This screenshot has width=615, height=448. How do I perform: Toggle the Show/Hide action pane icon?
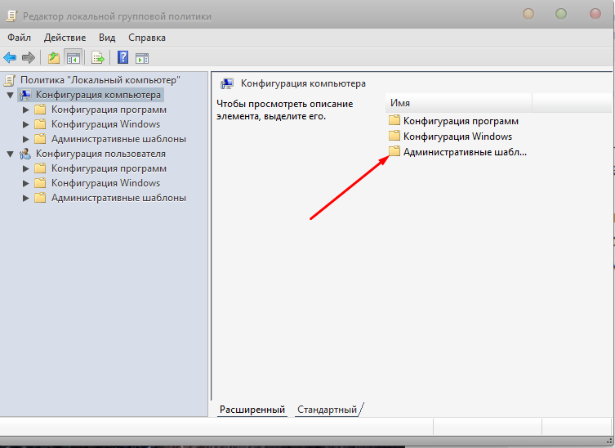click(x=142, y=58)
